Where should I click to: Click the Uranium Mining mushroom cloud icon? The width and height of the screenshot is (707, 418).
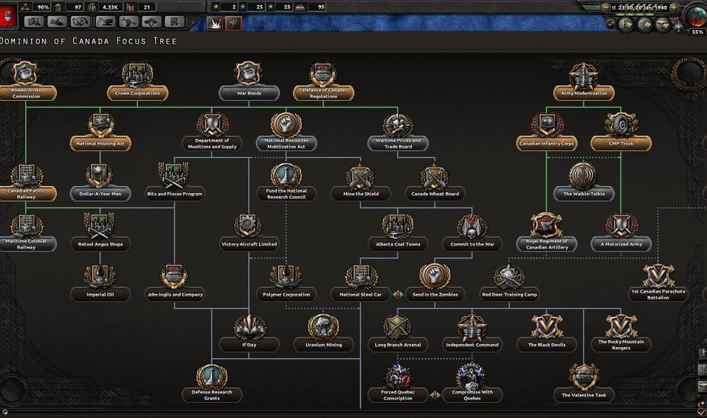click(x=323, y=326)
